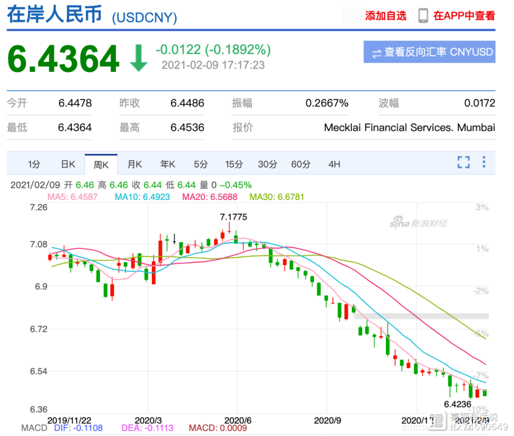Open the chart's three-dot options menu

[x=484, y=162]
